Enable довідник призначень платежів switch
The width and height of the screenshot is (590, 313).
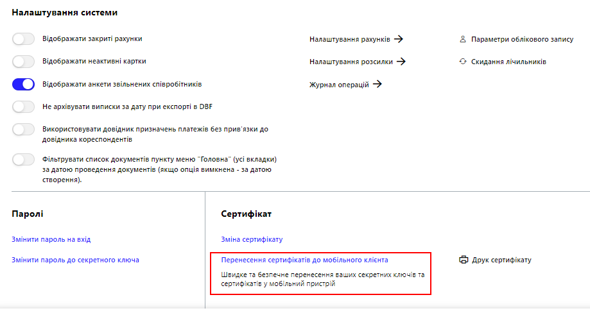(x=23, y=130)
